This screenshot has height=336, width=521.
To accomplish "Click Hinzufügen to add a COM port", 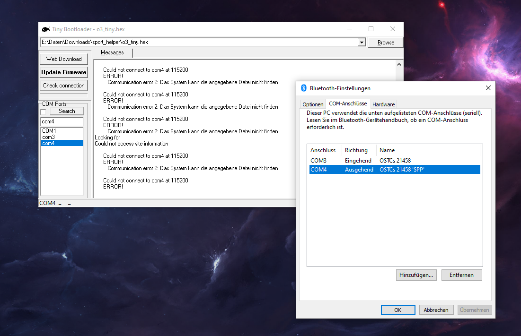I will [416, 275].
